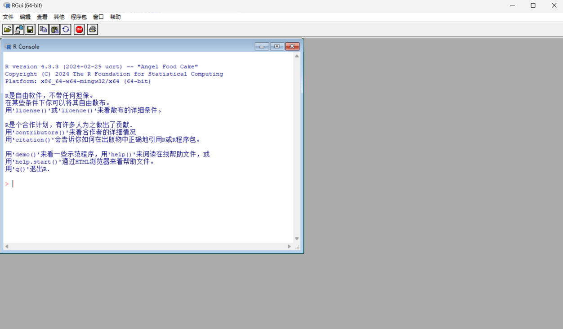Minimize the RGui main window
This screenshot has height=329, width=563.
(x=512, y=5)
